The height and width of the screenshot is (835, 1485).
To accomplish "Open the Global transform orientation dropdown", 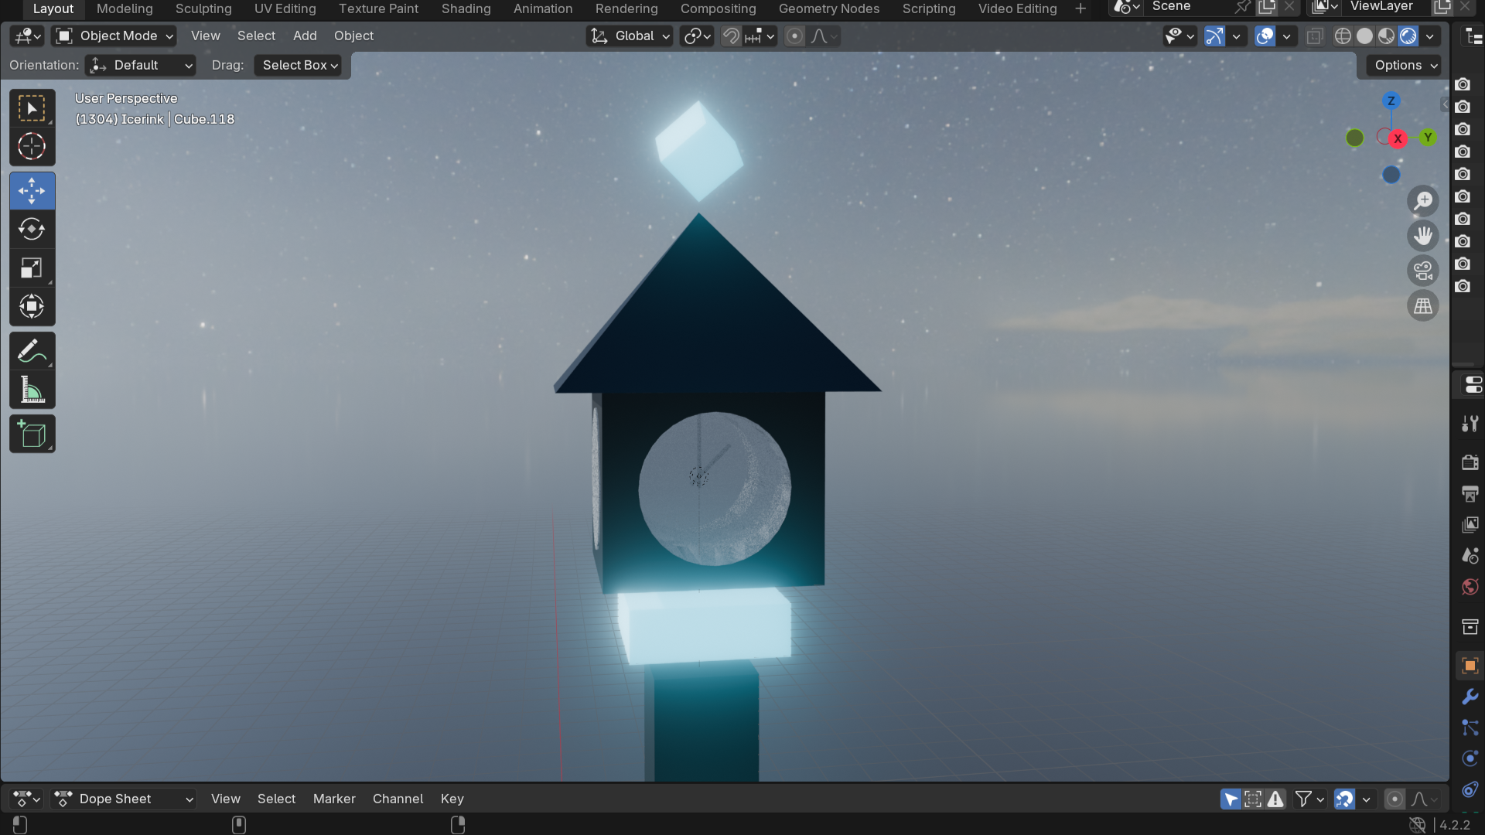I will (x=630, y=36).
